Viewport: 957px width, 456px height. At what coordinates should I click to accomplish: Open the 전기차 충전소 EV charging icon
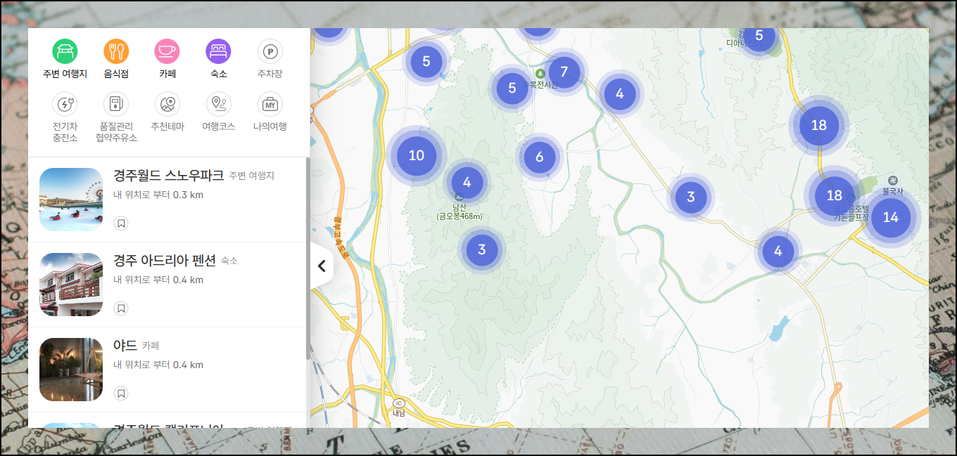[65, 104]
